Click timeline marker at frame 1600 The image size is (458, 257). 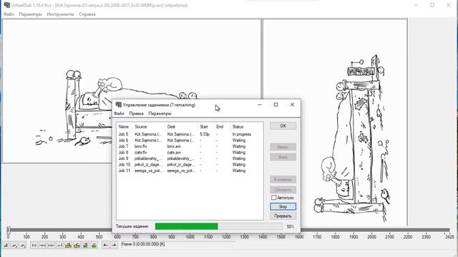coord(299,236)
